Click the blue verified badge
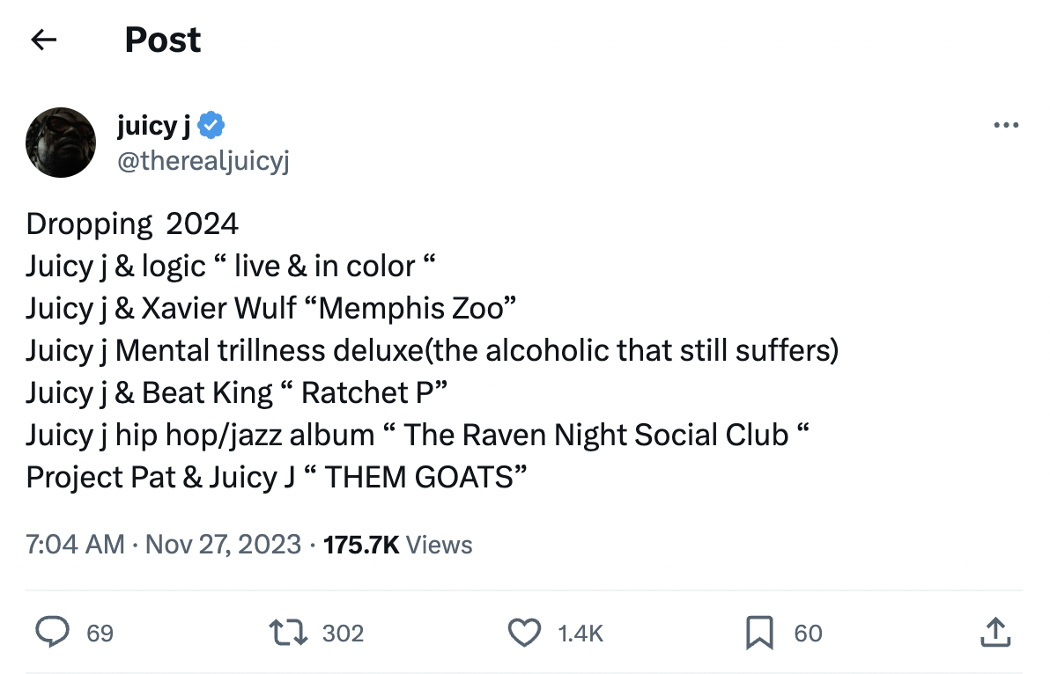1050x674 pixels. [x=211, y=126]
